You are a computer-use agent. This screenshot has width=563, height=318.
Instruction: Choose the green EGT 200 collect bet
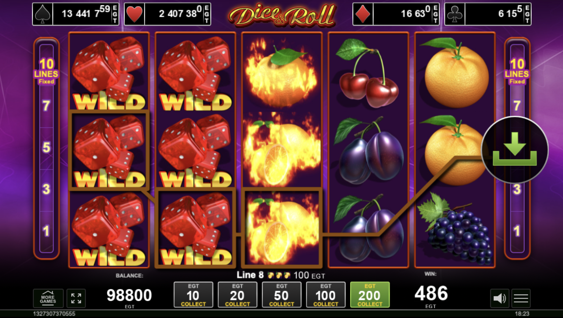(x=370, y=295)
